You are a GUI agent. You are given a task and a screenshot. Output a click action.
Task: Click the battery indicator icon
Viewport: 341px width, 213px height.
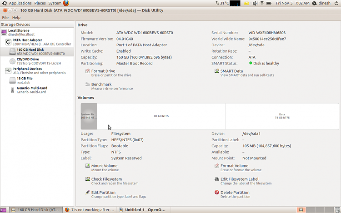pos(269,3)
